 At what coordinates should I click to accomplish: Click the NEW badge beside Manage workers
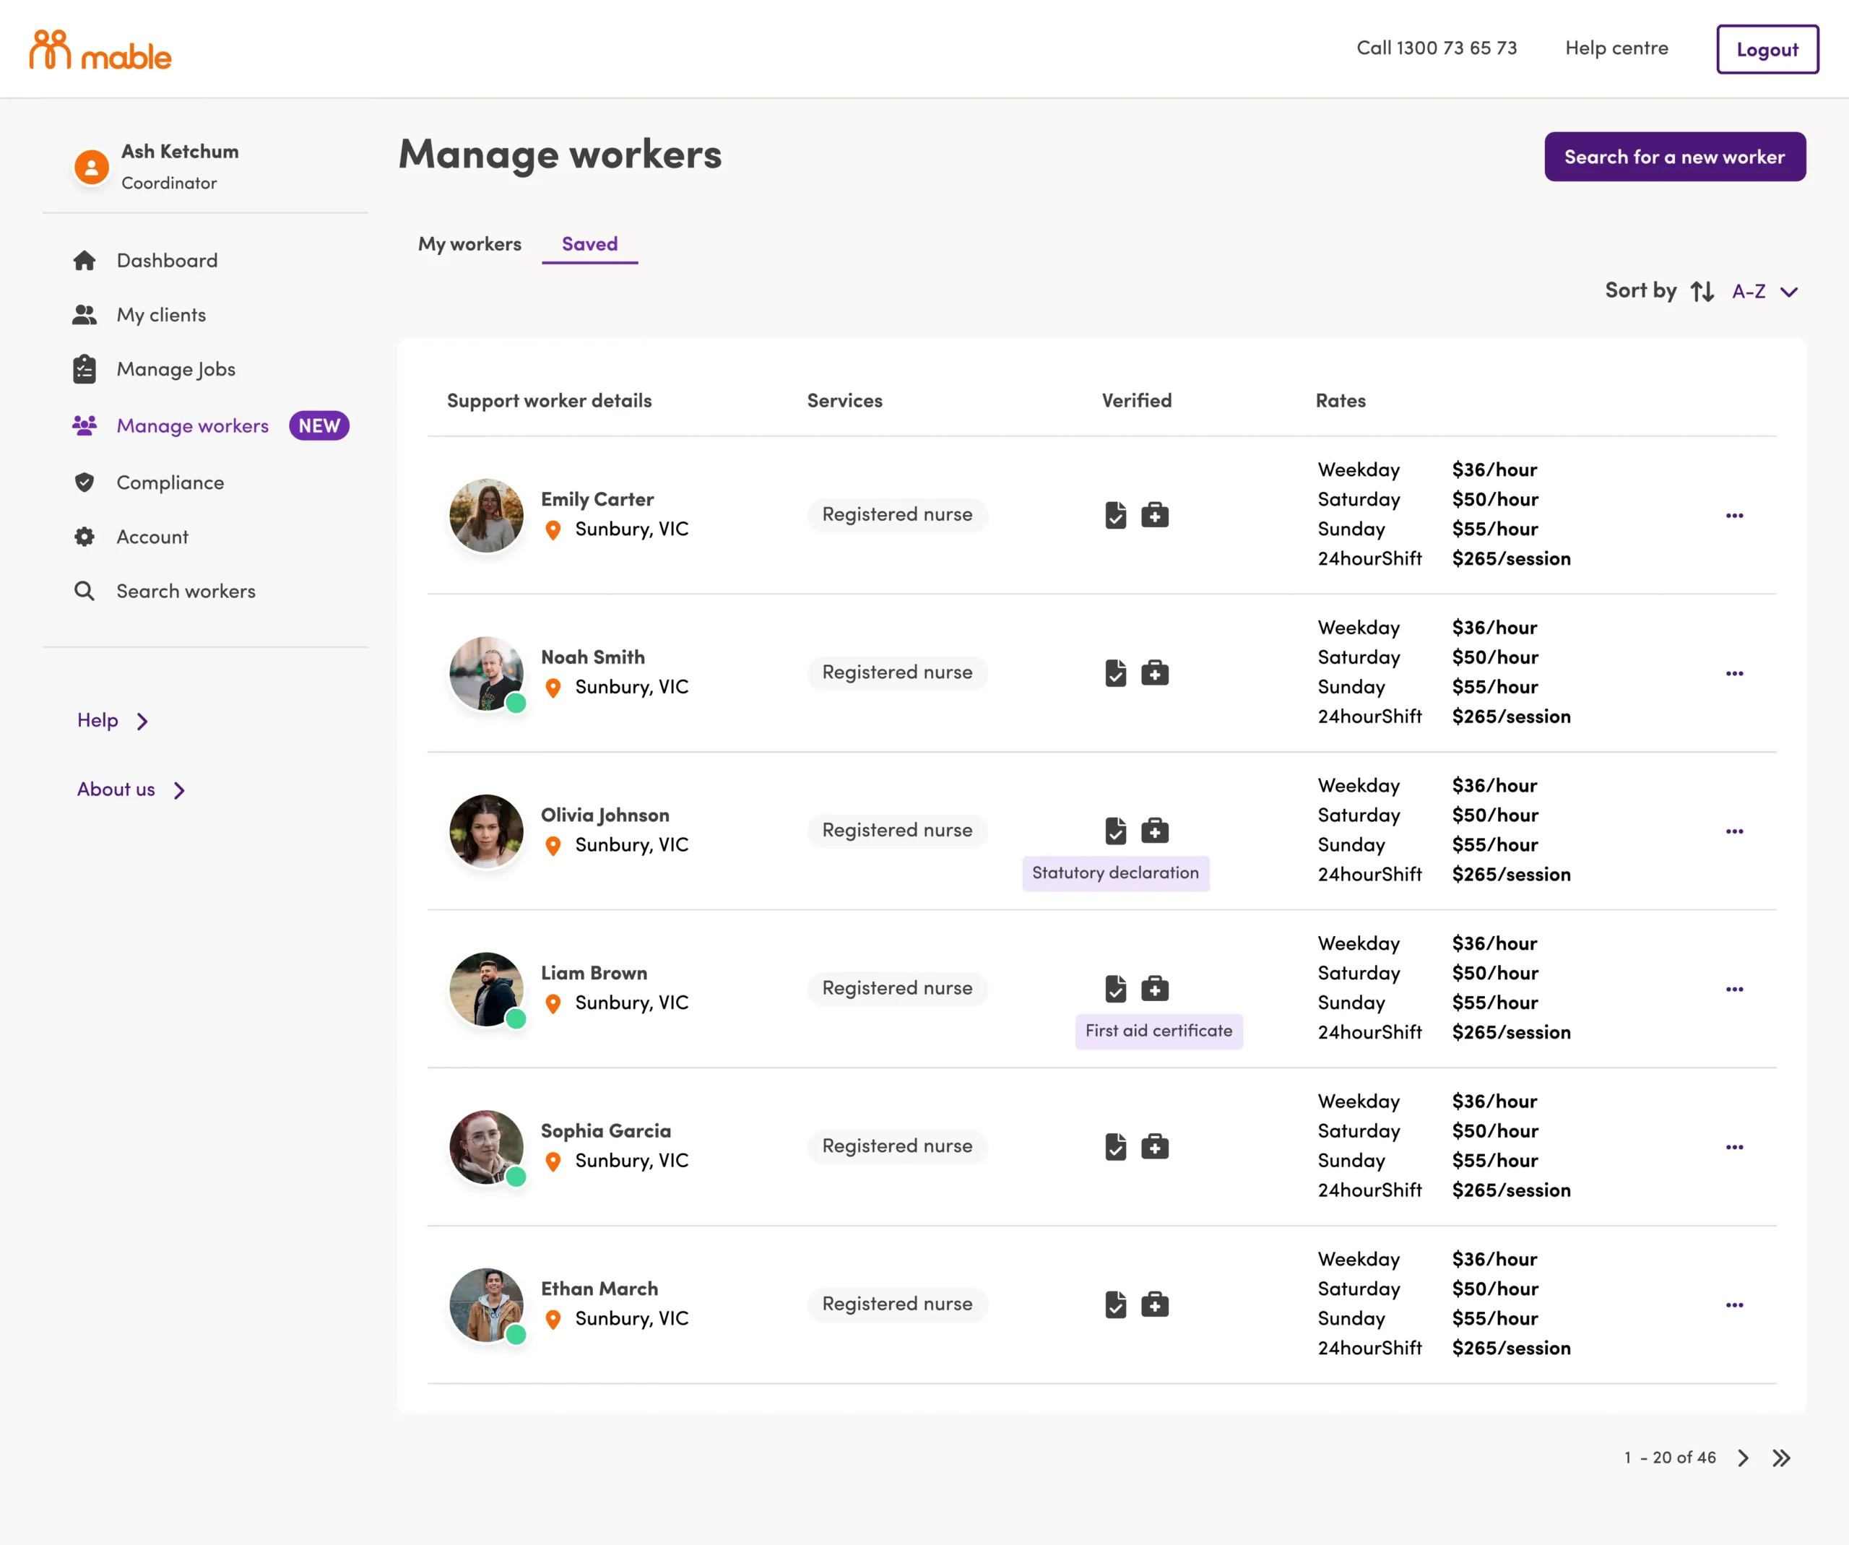point(319,426)
